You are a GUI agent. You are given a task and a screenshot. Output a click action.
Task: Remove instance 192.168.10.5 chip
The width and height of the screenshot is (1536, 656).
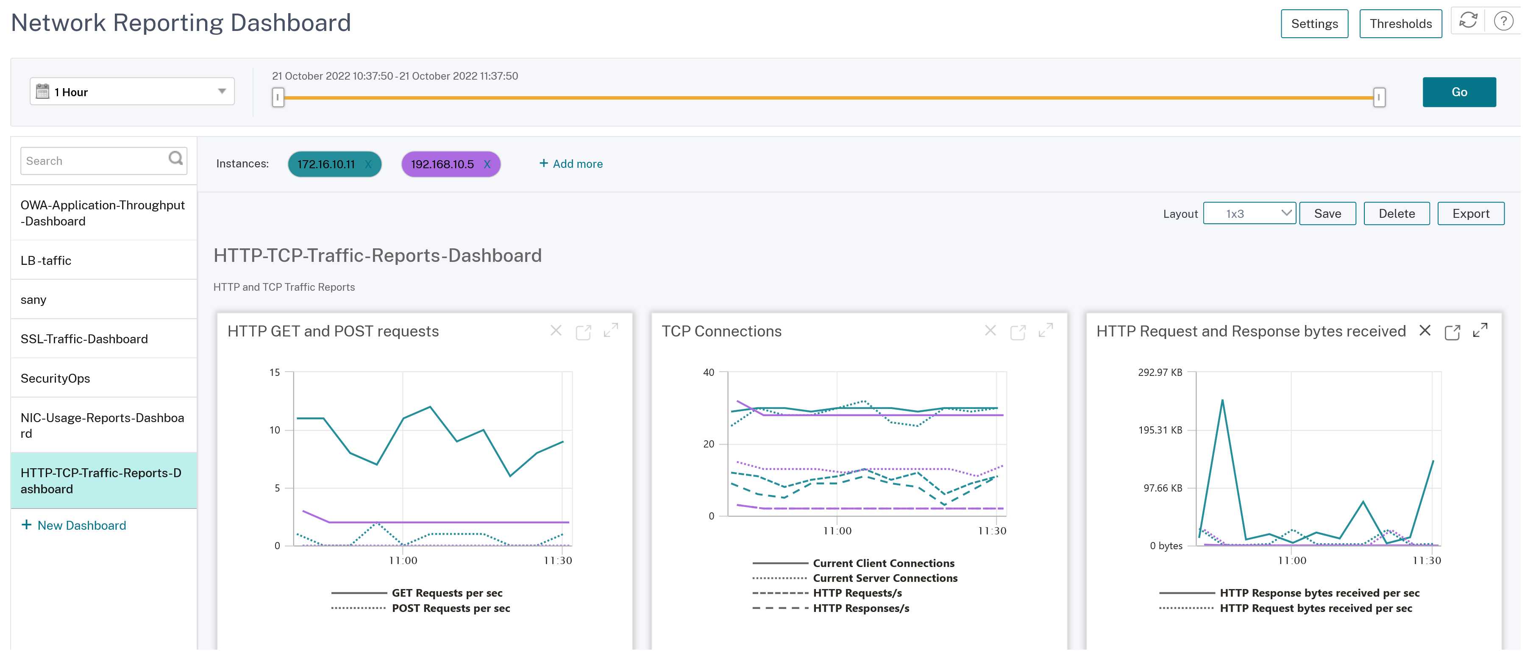tap(487, 164)
